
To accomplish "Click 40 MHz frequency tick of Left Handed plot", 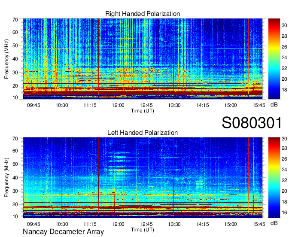I will (15, 178).
